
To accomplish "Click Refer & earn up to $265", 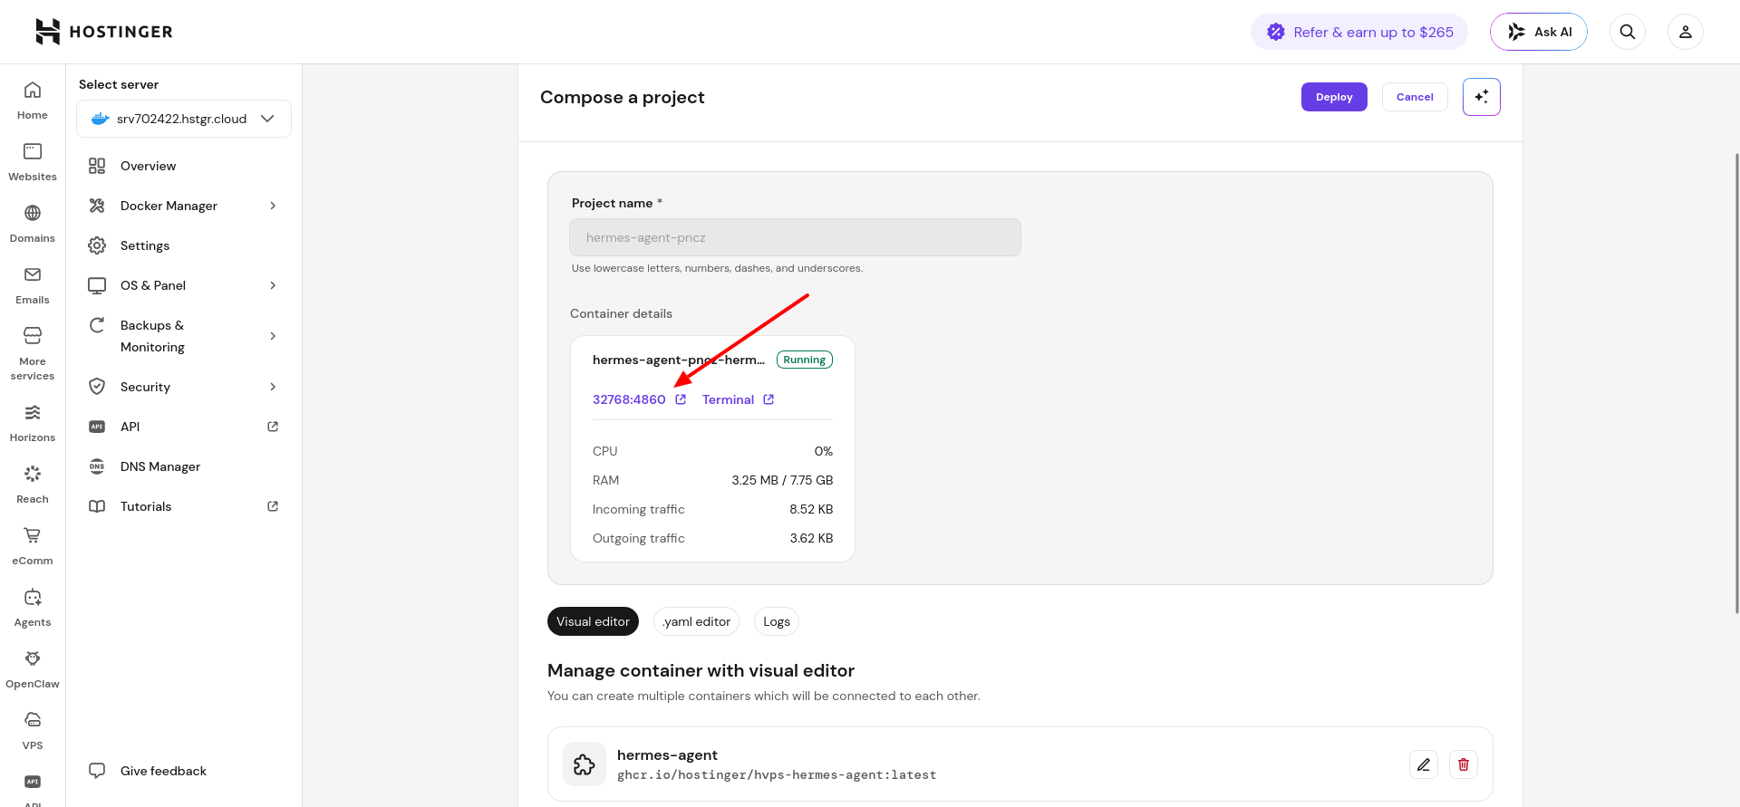I will (x=1359, y=32).
